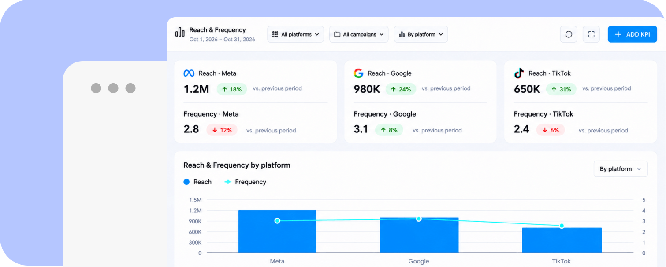
Task: Click the Meta logo icon
Action: coord(189,73)
